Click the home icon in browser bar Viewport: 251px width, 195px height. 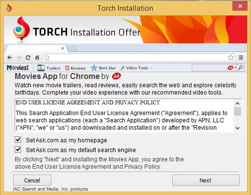[x=37, y=58]
